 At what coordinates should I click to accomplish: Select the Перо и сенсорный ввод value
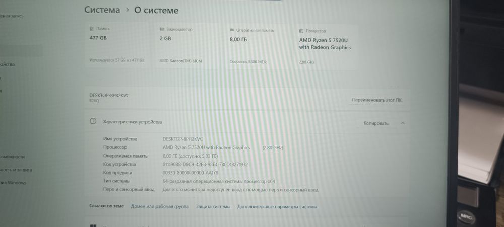240,190
